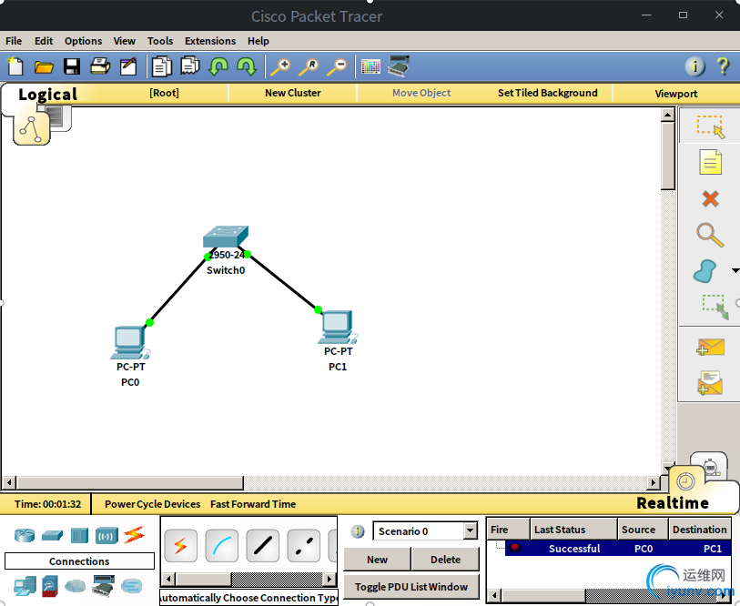The image size is (740, 606).
Task: Click the Paste icon in toolbar
Action: [190, 66]
